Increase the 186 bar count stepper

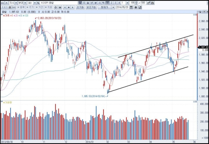136,2
